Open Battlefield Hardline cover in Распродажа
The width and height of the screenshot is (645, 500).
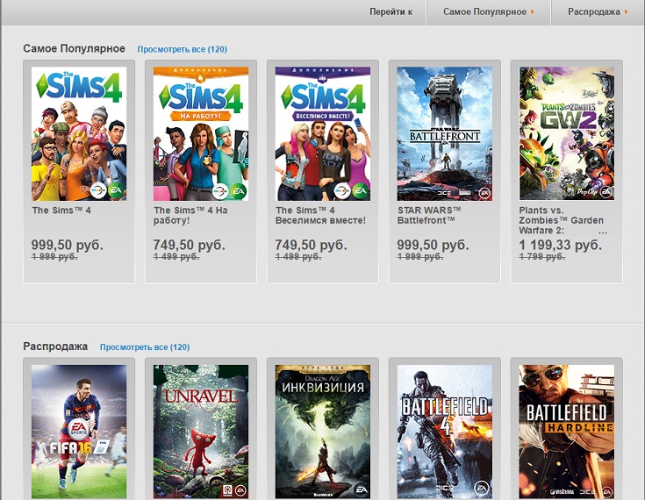click(567, 432)
